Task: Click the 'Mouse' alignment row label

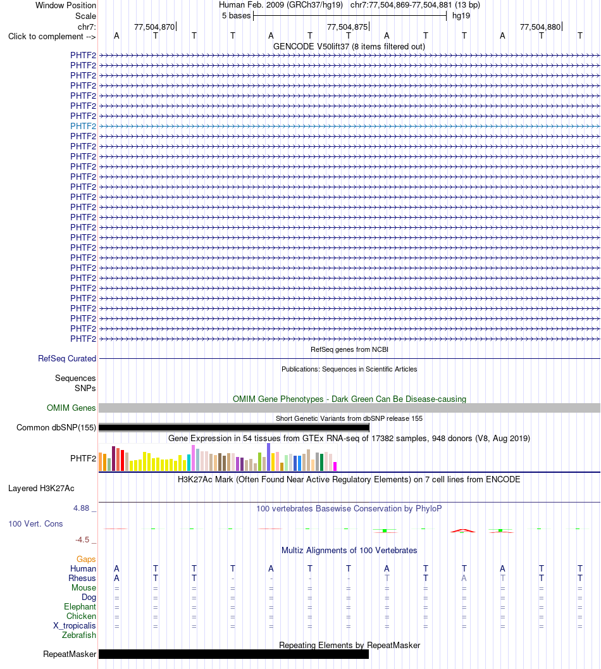Action: (84, 588)
